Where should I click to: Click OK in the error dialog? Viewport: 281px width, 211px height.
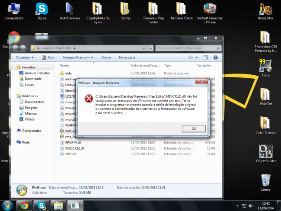(194, 129)
